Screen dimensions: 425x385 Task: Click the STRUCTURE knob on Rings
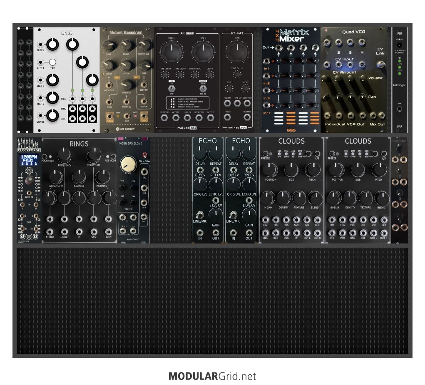pos(94,155)
